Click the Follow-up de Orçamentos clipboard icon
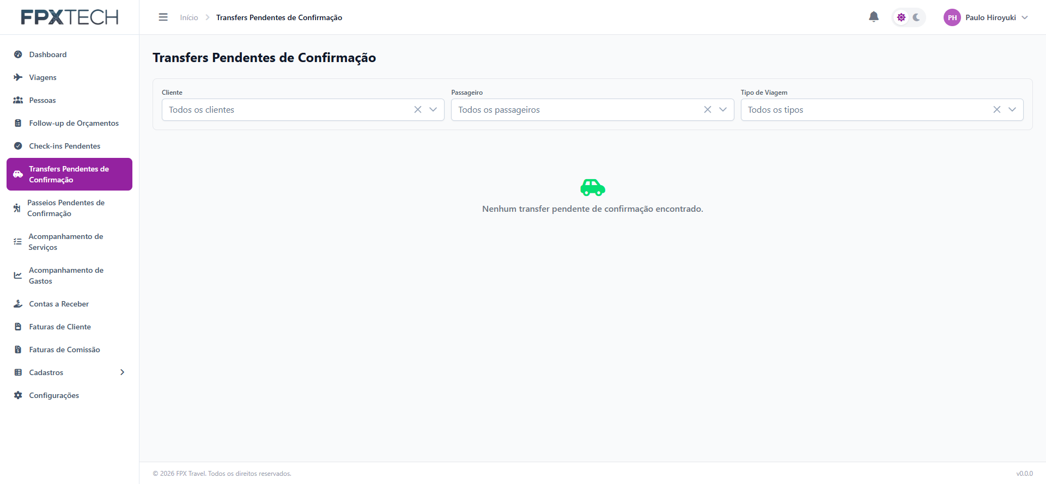The width and height of the screenshot is (1046, 484). (18, 123)
